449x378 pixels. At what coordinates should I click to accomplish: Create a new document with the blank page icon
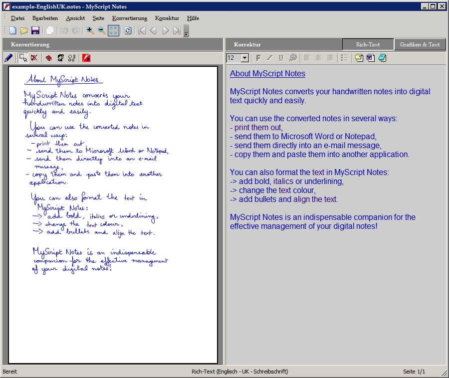coord(13,30)
